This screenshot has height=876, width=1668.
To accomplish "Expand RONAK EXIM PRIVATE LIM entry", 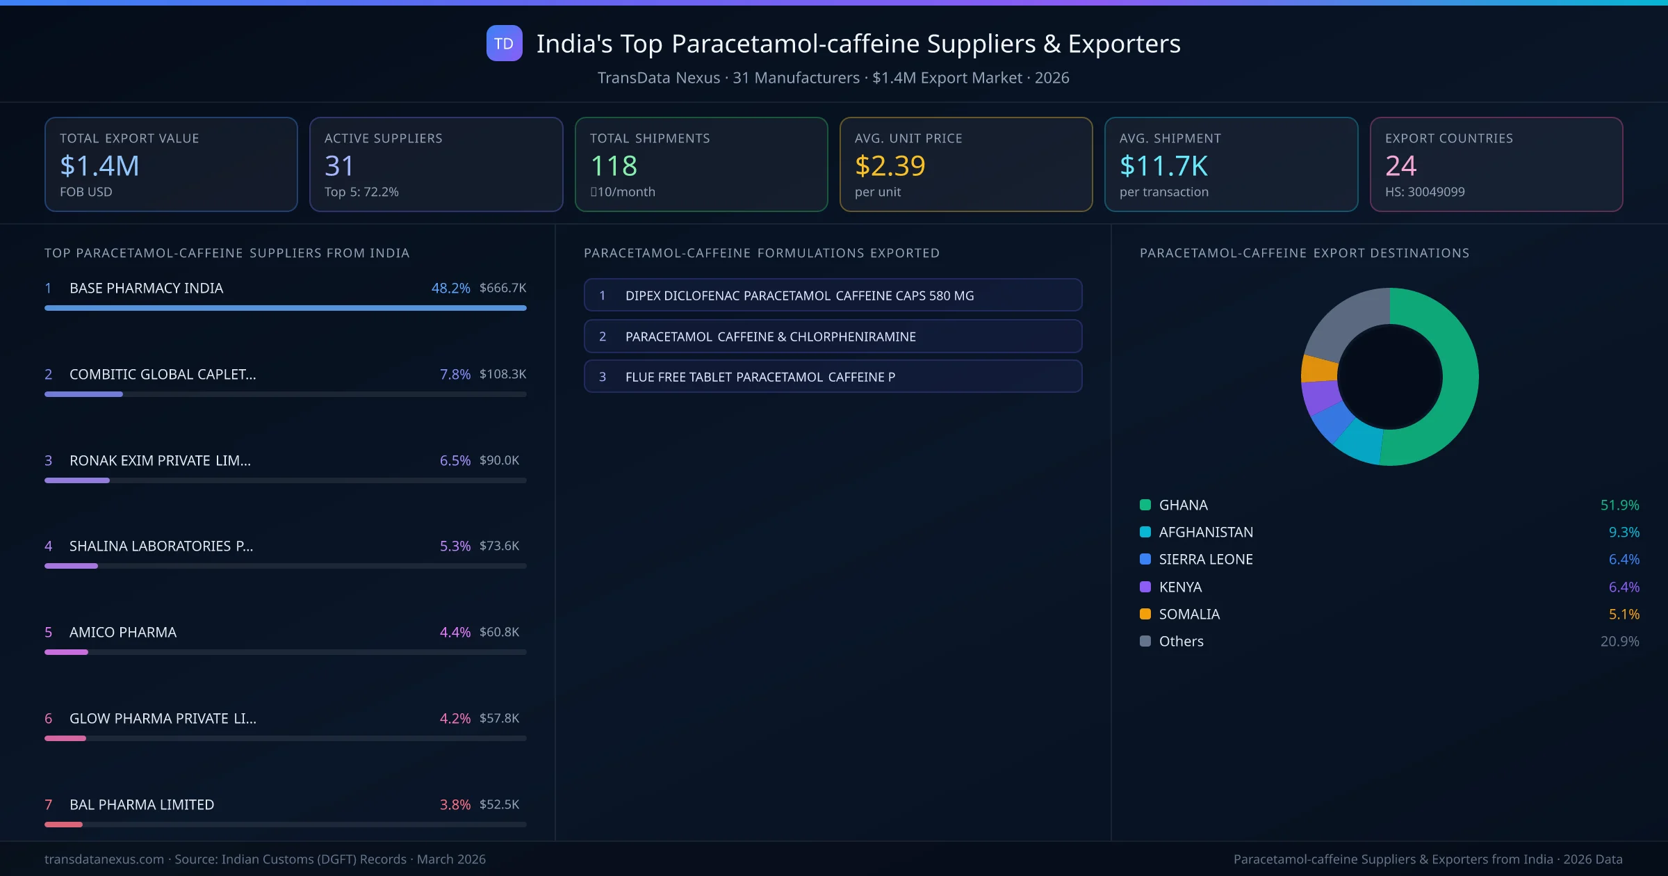I will pyautogui.click(x=159, y=460).
